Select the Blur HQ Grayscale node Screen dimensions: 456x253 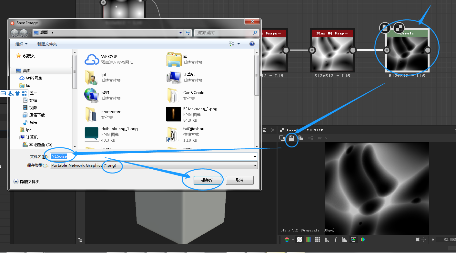point(332,51)
